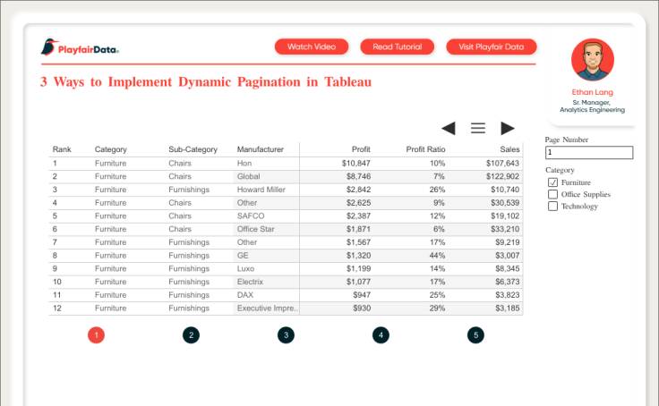Click the Playfair Data logo
This screenshot has height=406, width=659.
coord(81,47)
